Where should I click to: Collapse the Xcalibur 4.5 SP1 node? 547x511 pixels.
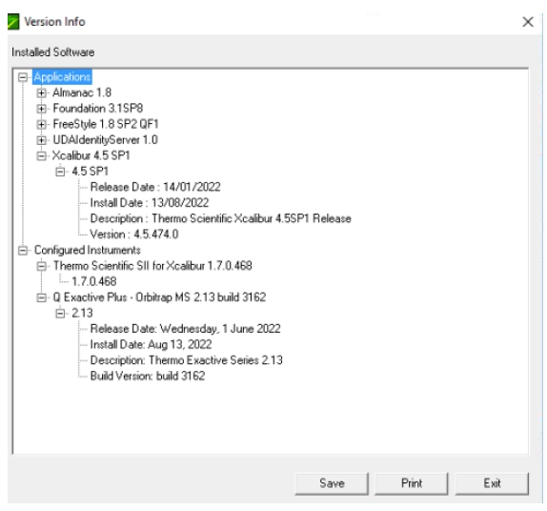41,155
